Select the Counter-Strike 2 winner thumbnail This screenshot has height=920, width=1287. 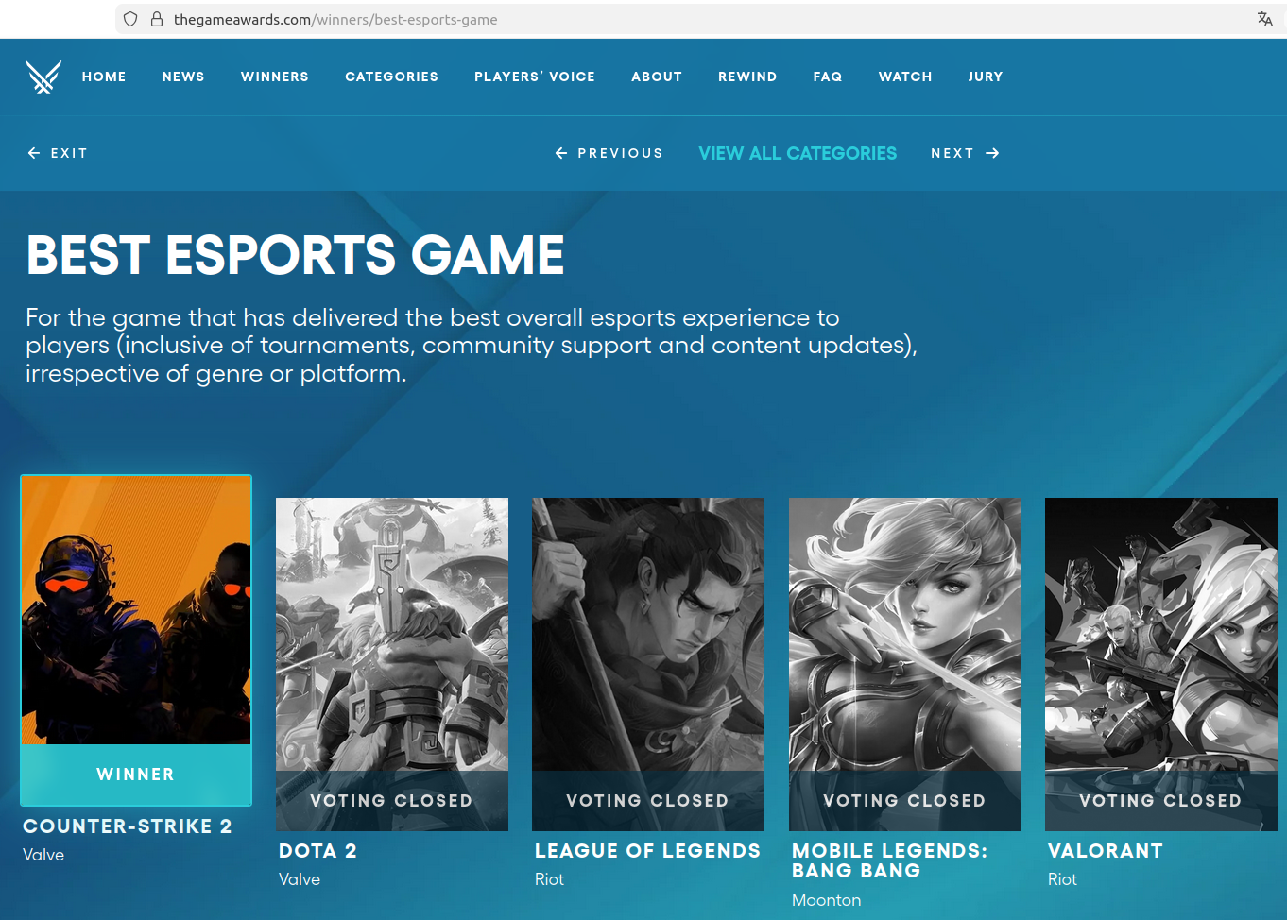tap(136, 610)
